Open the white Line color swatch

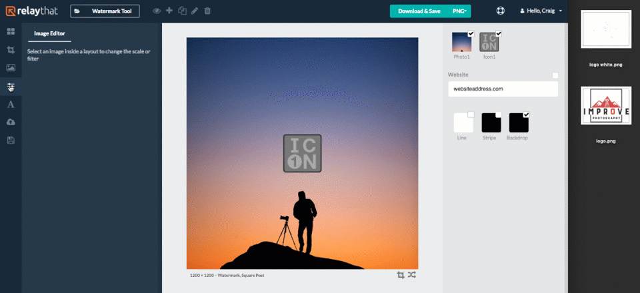tap(463, 123)
